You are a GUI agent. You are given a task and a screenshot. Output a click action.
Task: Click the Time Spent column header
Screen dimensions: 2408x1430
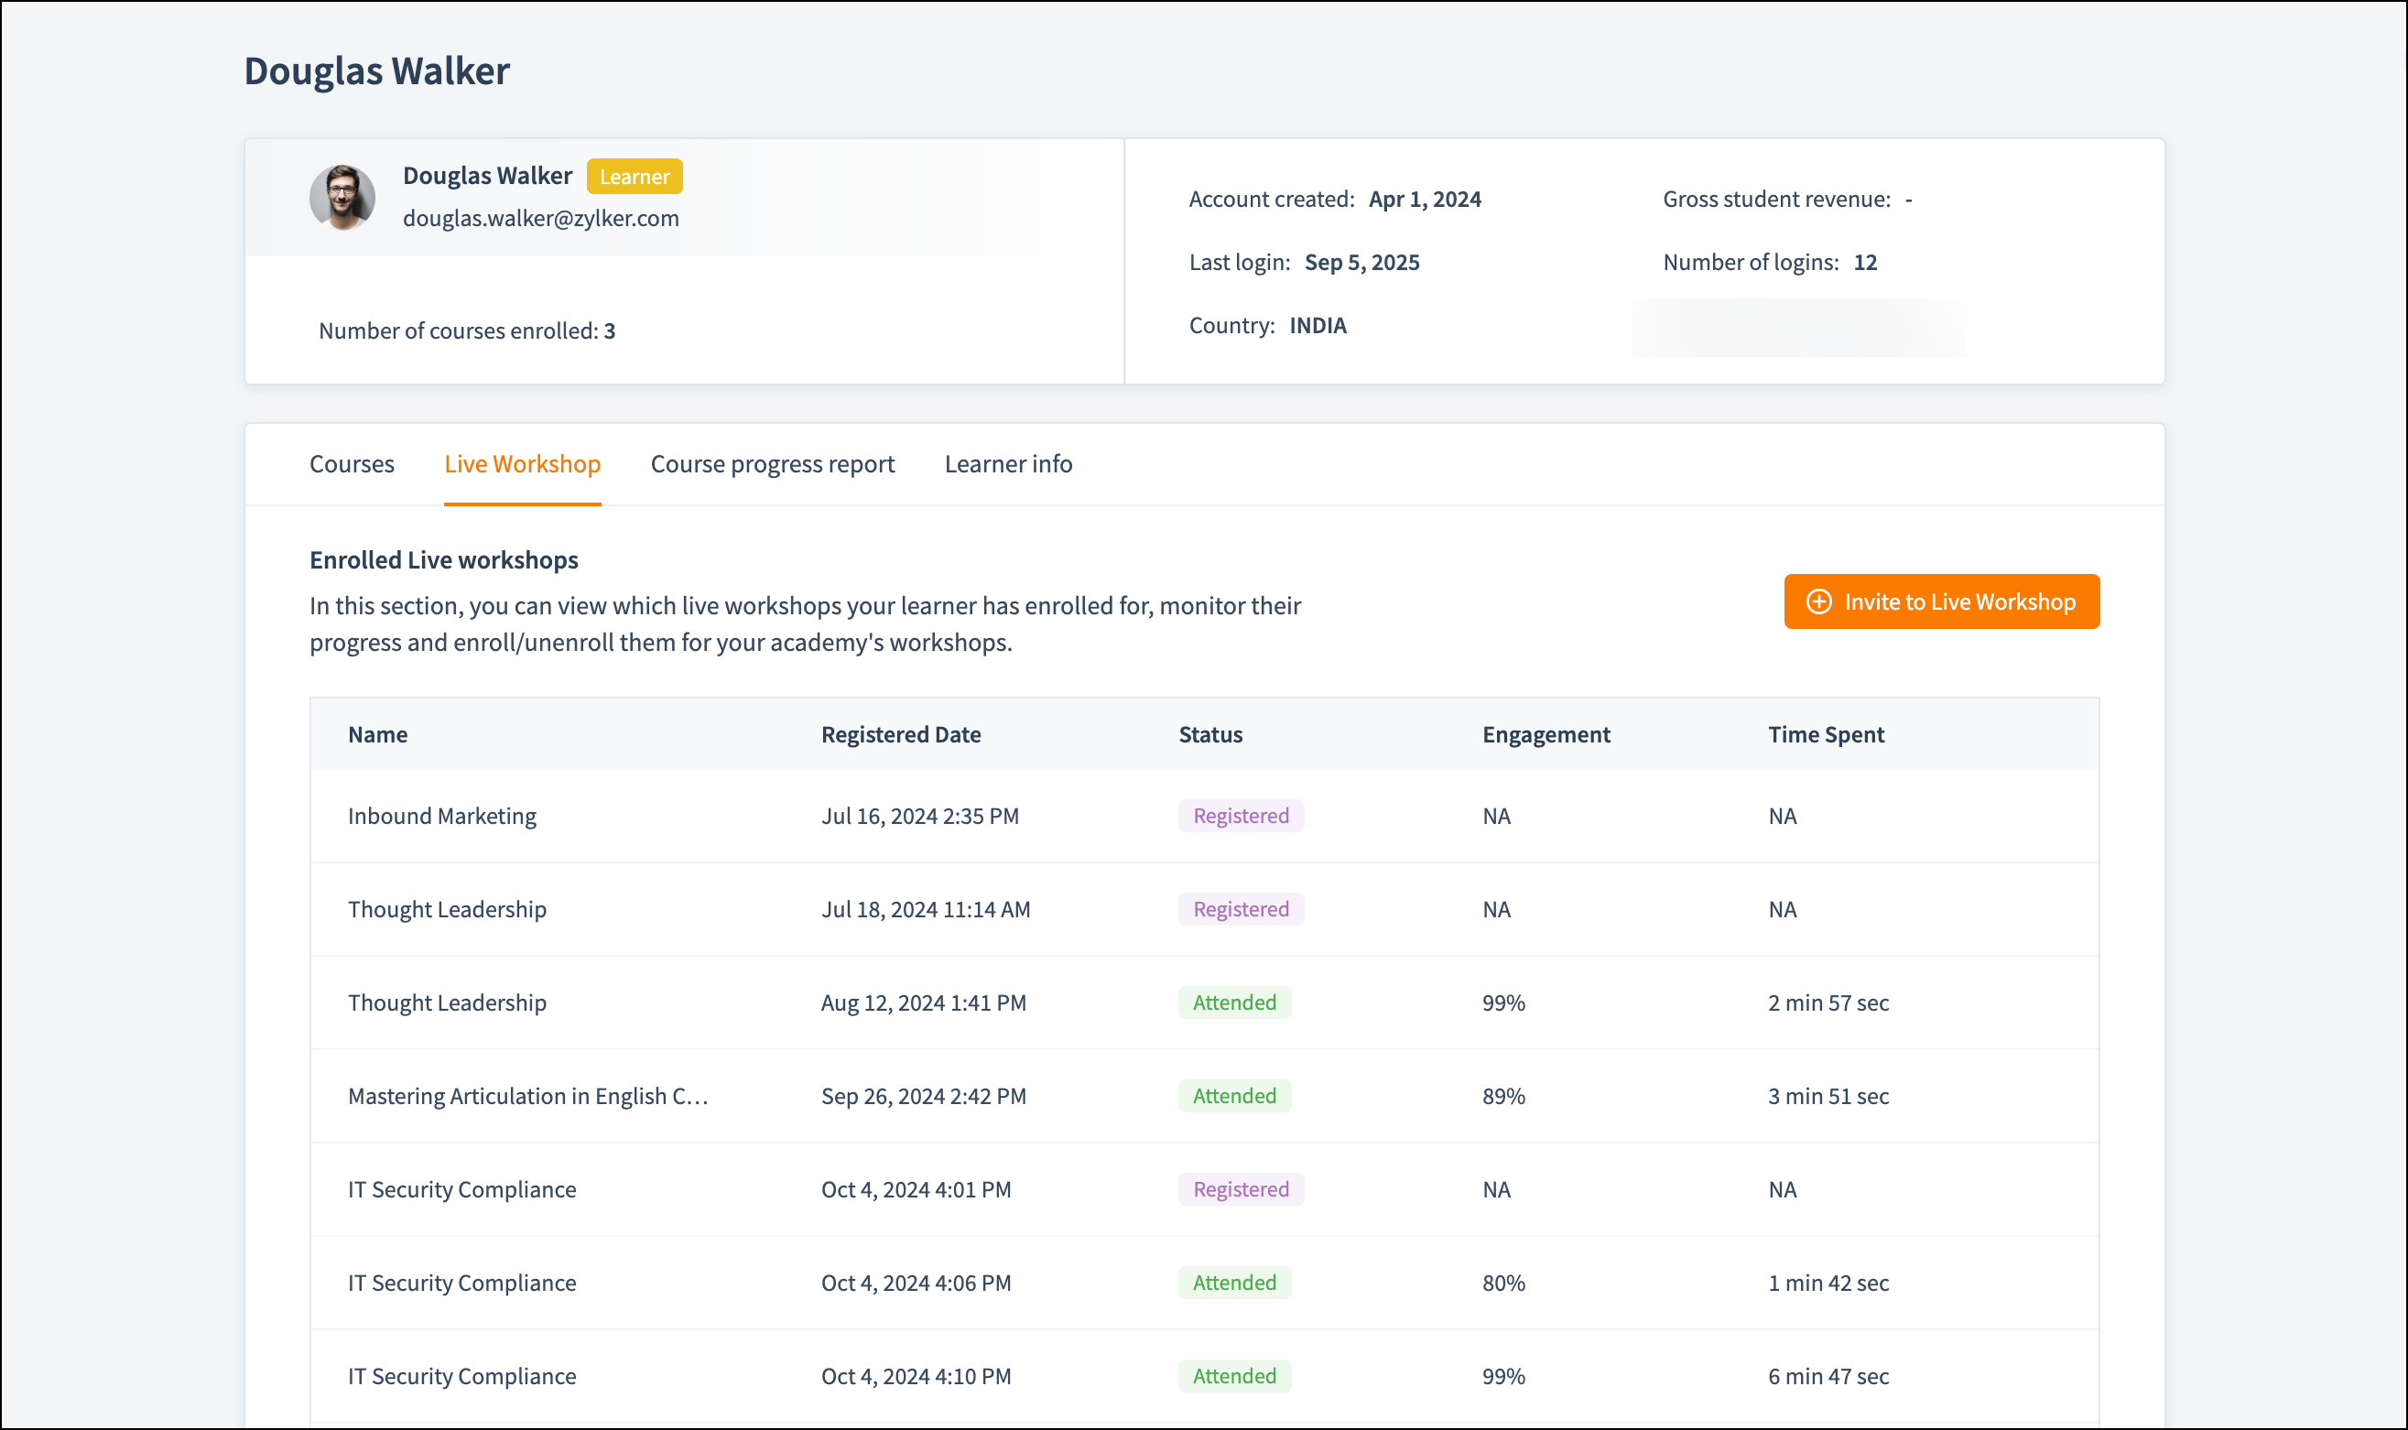point(1825,734)
